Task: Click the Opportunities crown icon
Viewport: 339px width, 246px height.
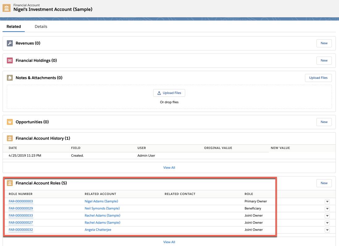Action: point(10,122)
